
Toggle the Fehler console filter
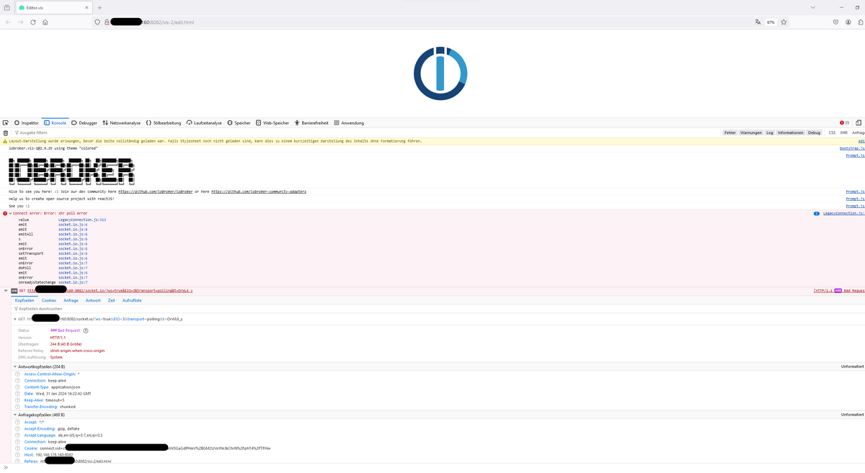(729, 132)
